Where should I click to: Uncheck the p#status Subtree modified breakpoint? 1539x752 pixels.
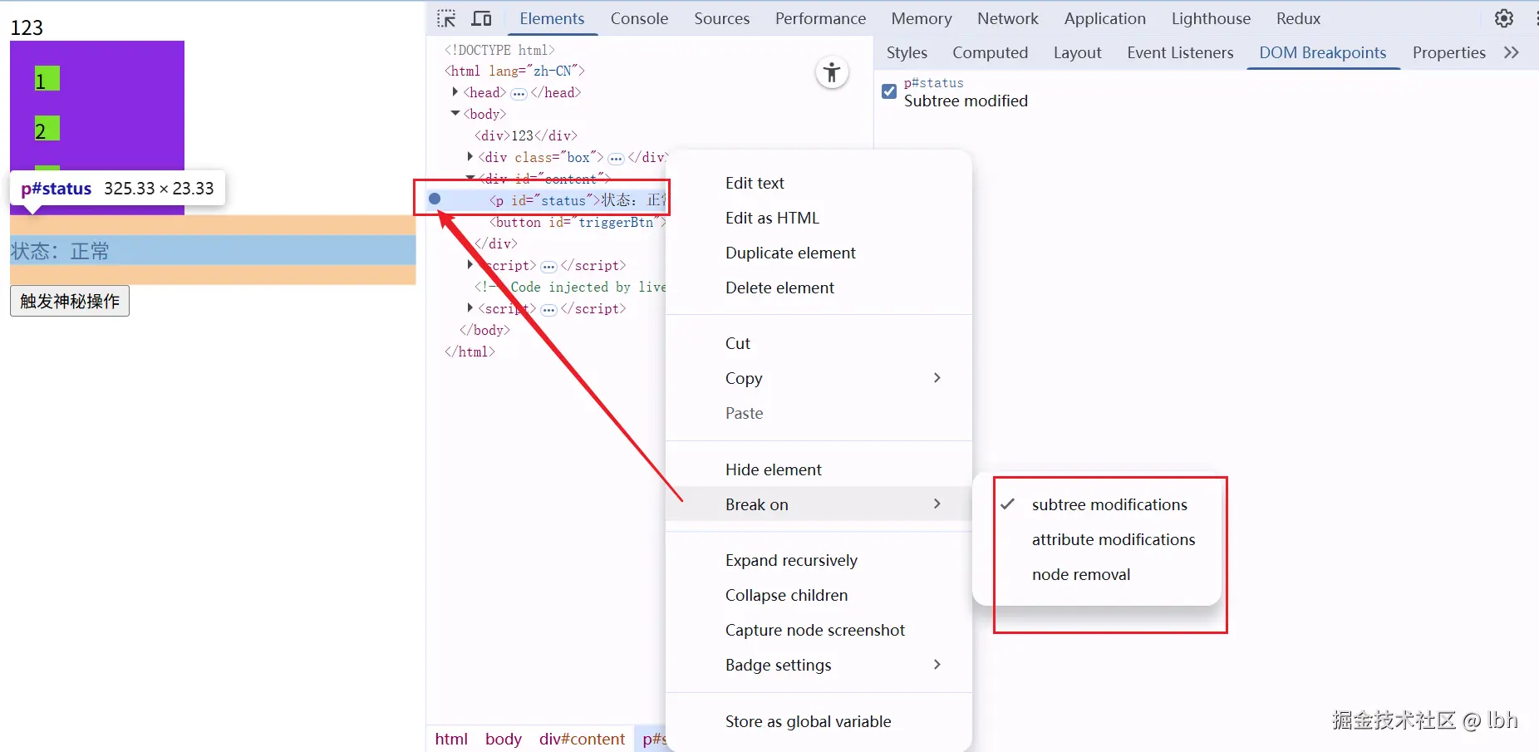[889, 91]
